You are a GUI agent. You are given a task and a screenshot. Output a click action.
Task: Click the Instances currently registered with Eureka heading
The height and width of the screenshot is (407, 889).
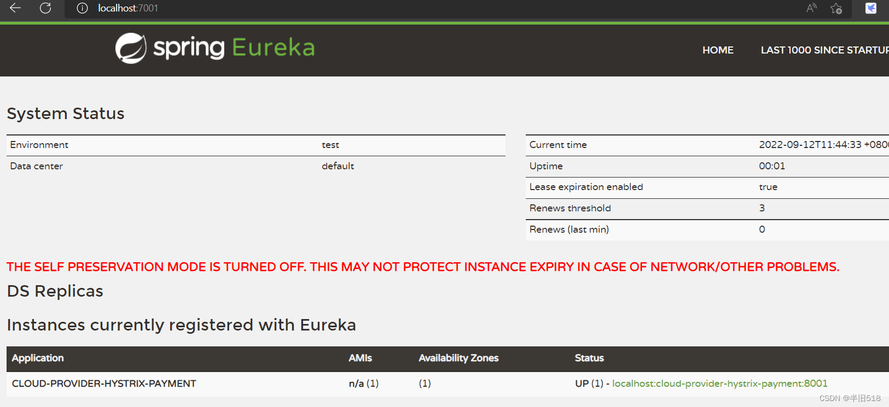tap(181, 325)
